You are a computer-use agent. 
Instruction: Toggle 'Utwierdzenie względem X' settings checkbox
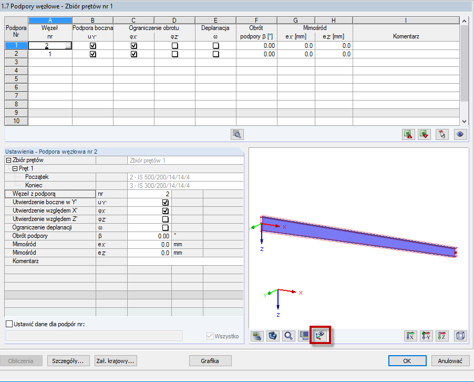click(166, 211)
